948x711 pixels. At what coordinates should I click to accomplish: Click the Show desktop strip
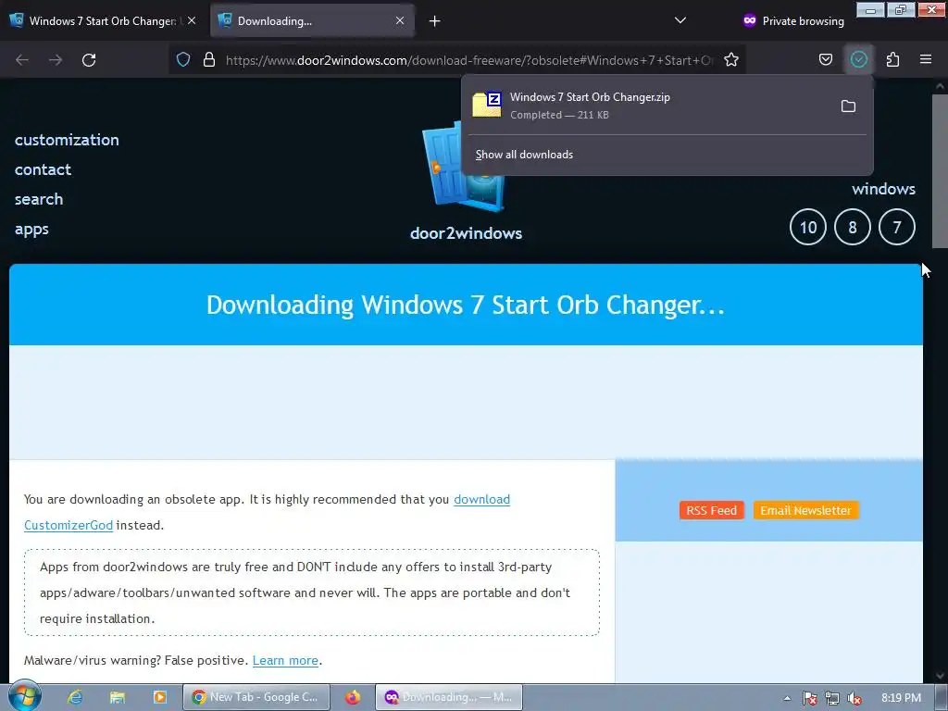coord(941,697)
